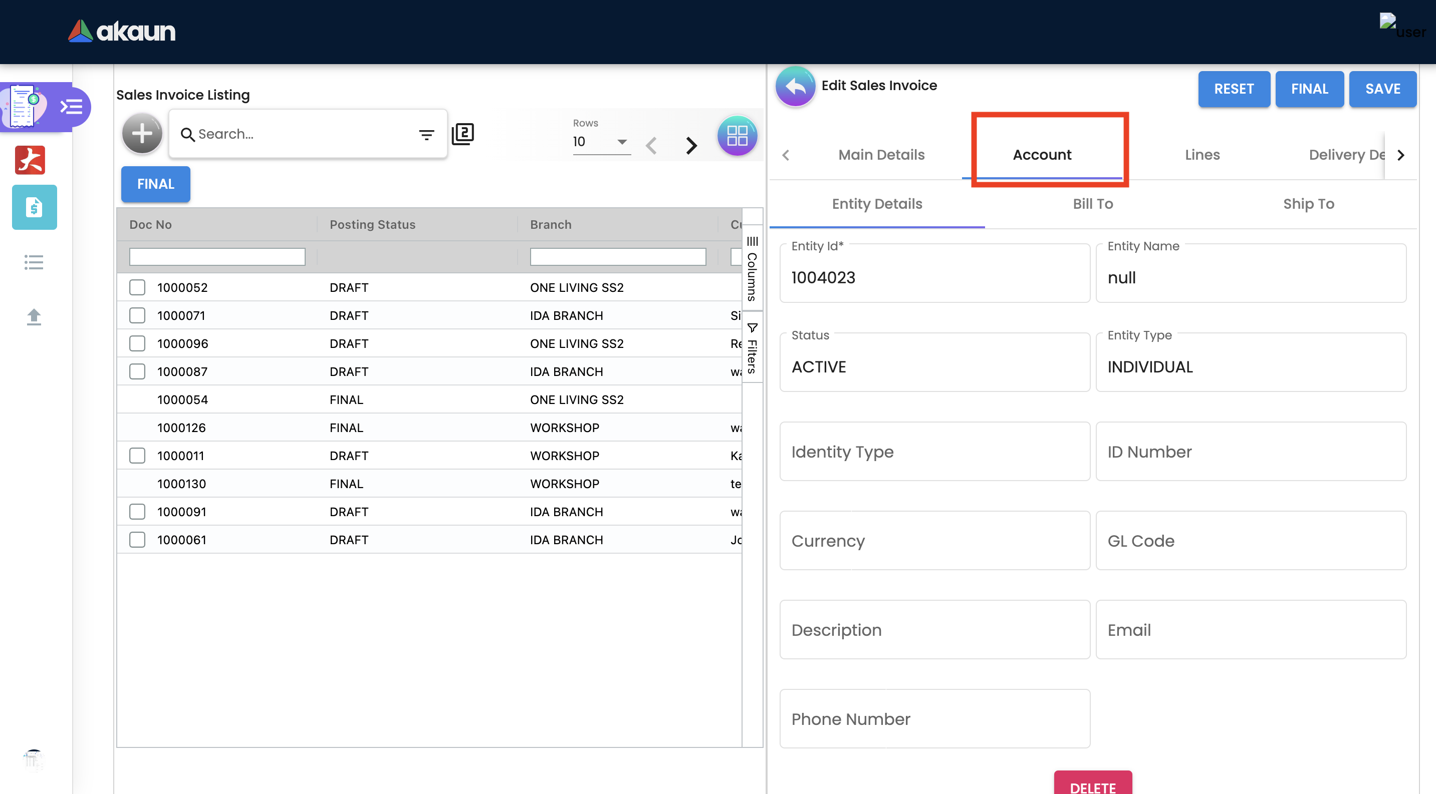Click the purple back arrow icon
Viewport: 1436px width, 794px height.
point(795,86)
